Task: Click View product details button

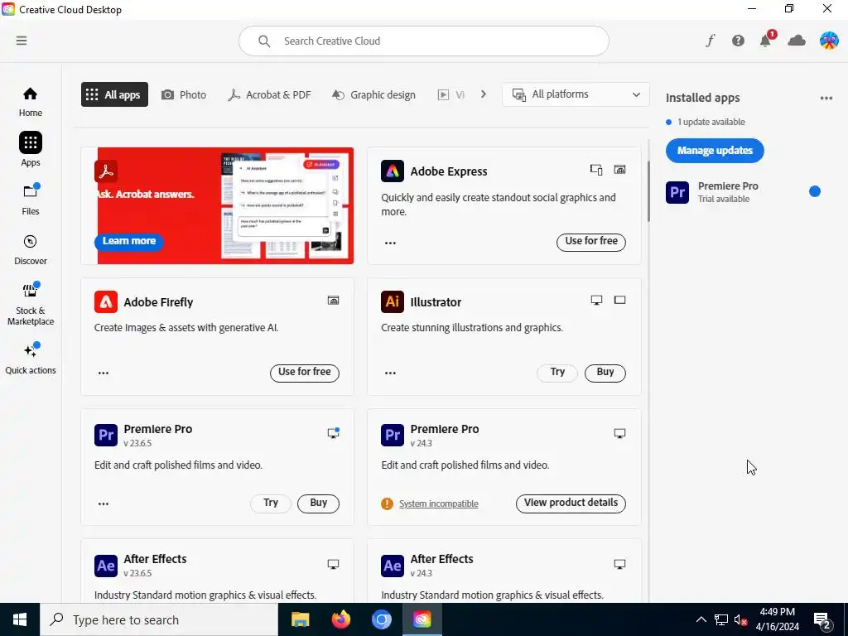Action: tap(571, 503)
